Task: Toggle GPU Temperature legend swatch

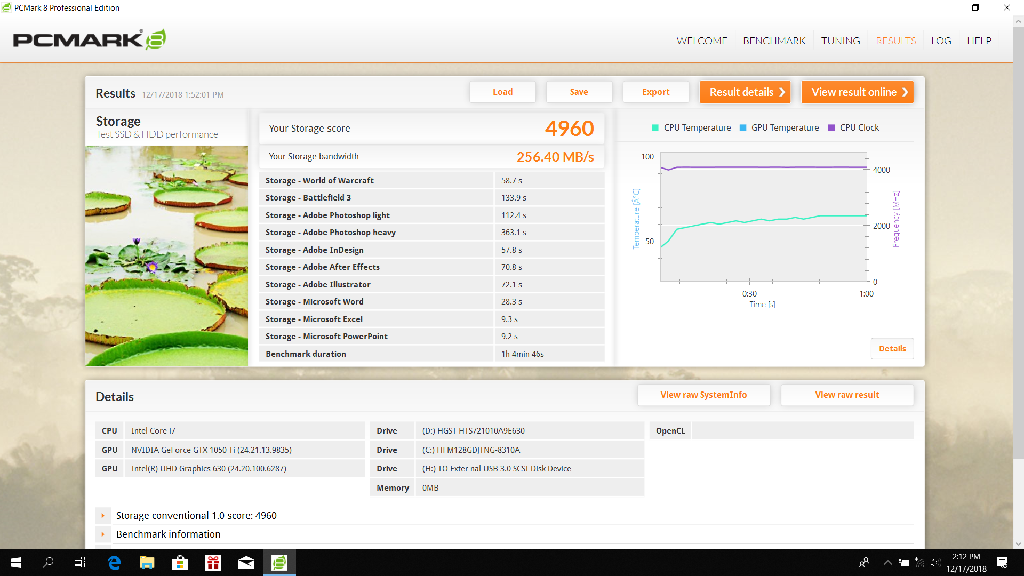Action: coord(743,127)
